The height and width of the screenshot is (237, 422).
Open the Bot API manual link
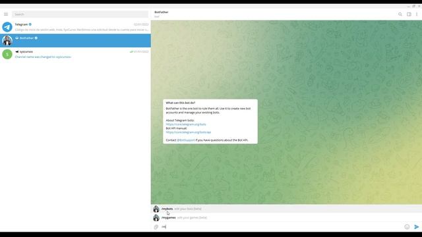tap(189, 132)
